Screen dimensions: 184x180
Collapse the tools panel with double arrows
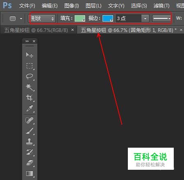(27, 41)
